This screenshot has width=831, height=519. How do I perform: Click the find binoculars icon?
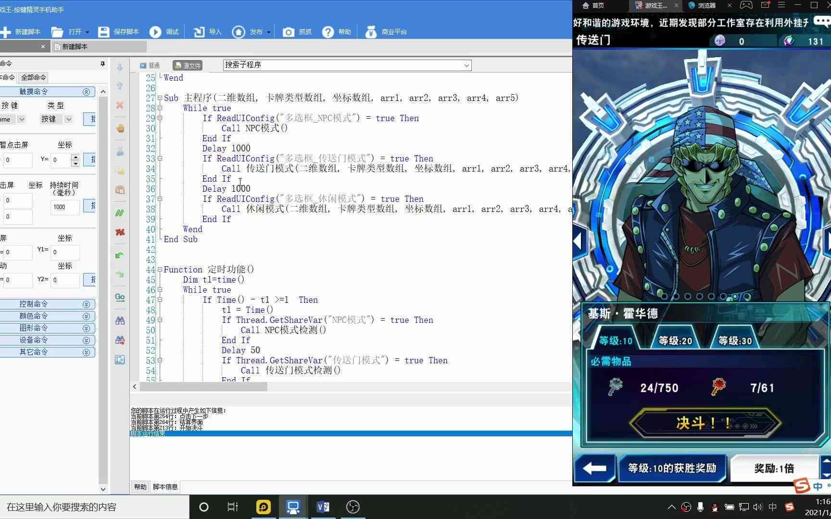[x=120, y=321]
